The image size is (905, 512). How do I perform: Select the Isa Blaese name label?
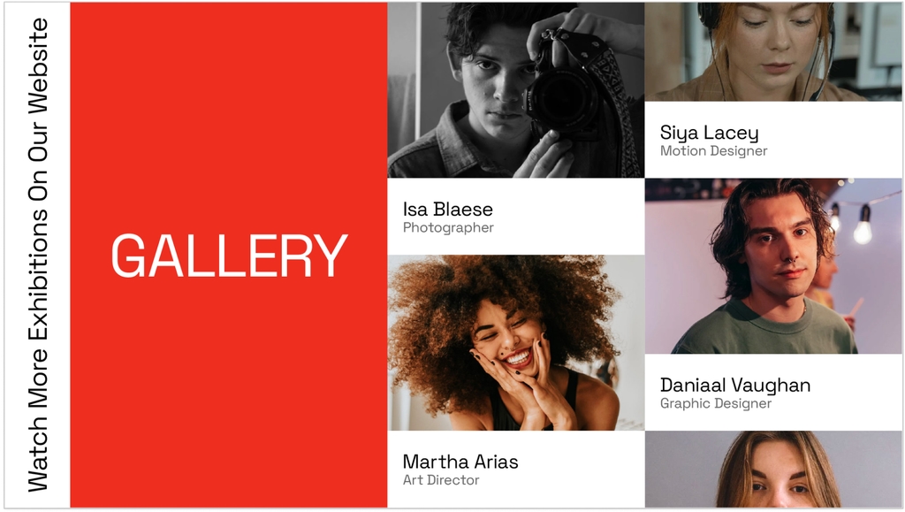click(448, 209)
